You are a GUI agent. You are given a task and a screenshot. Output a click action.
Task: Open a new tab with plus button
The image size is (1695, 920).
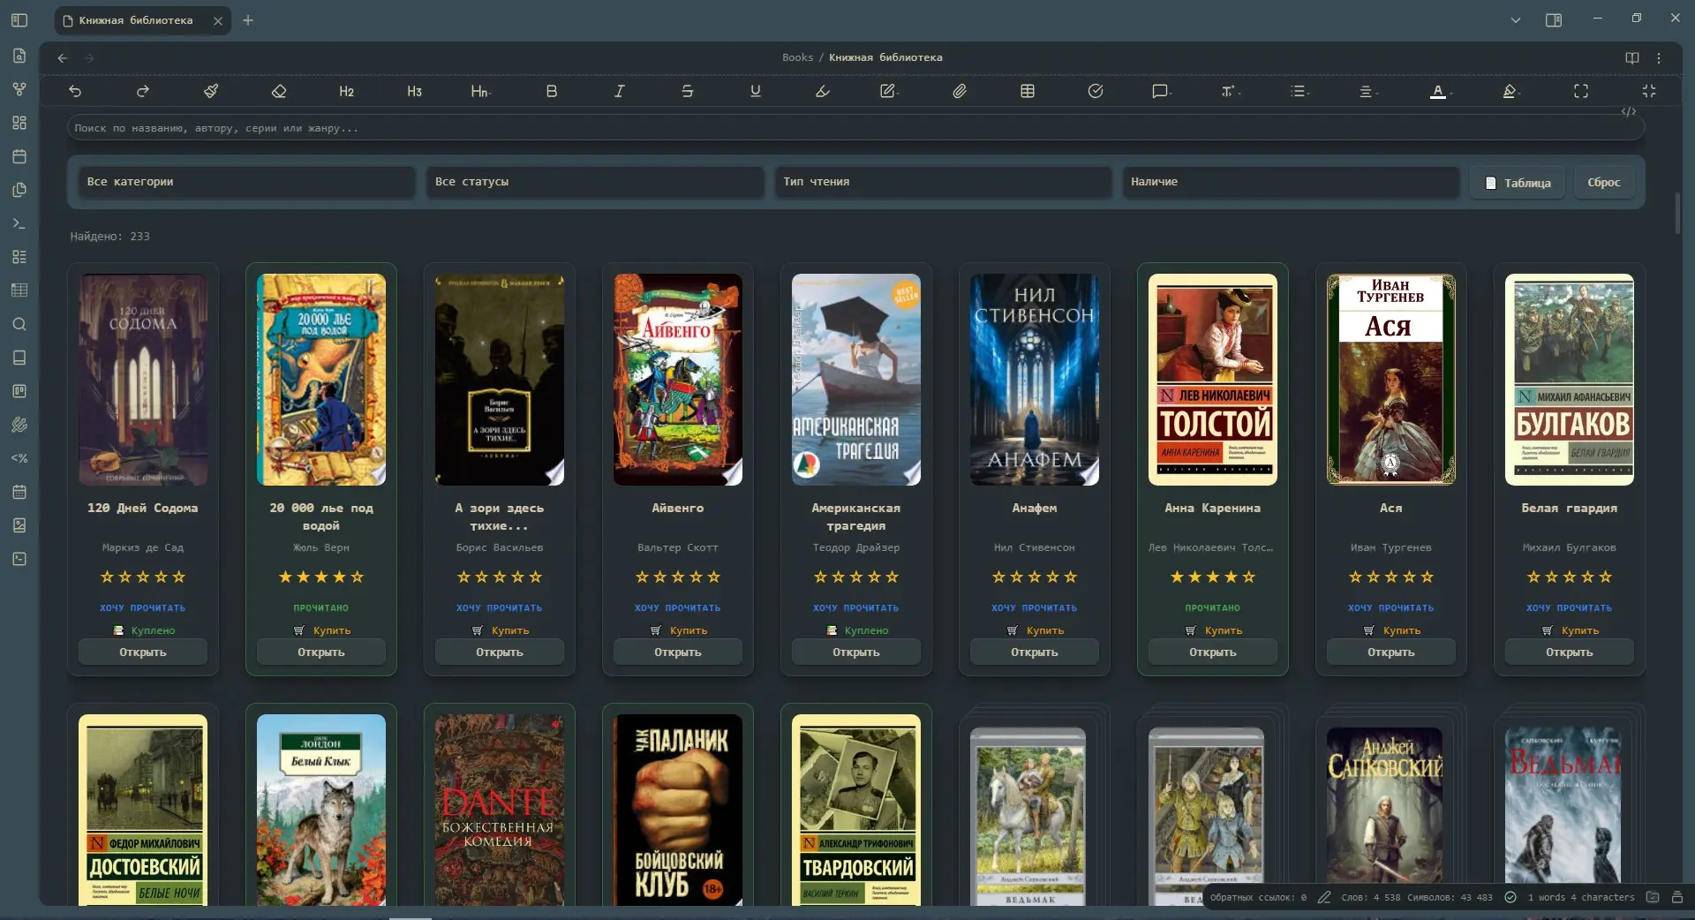(248, 20)
